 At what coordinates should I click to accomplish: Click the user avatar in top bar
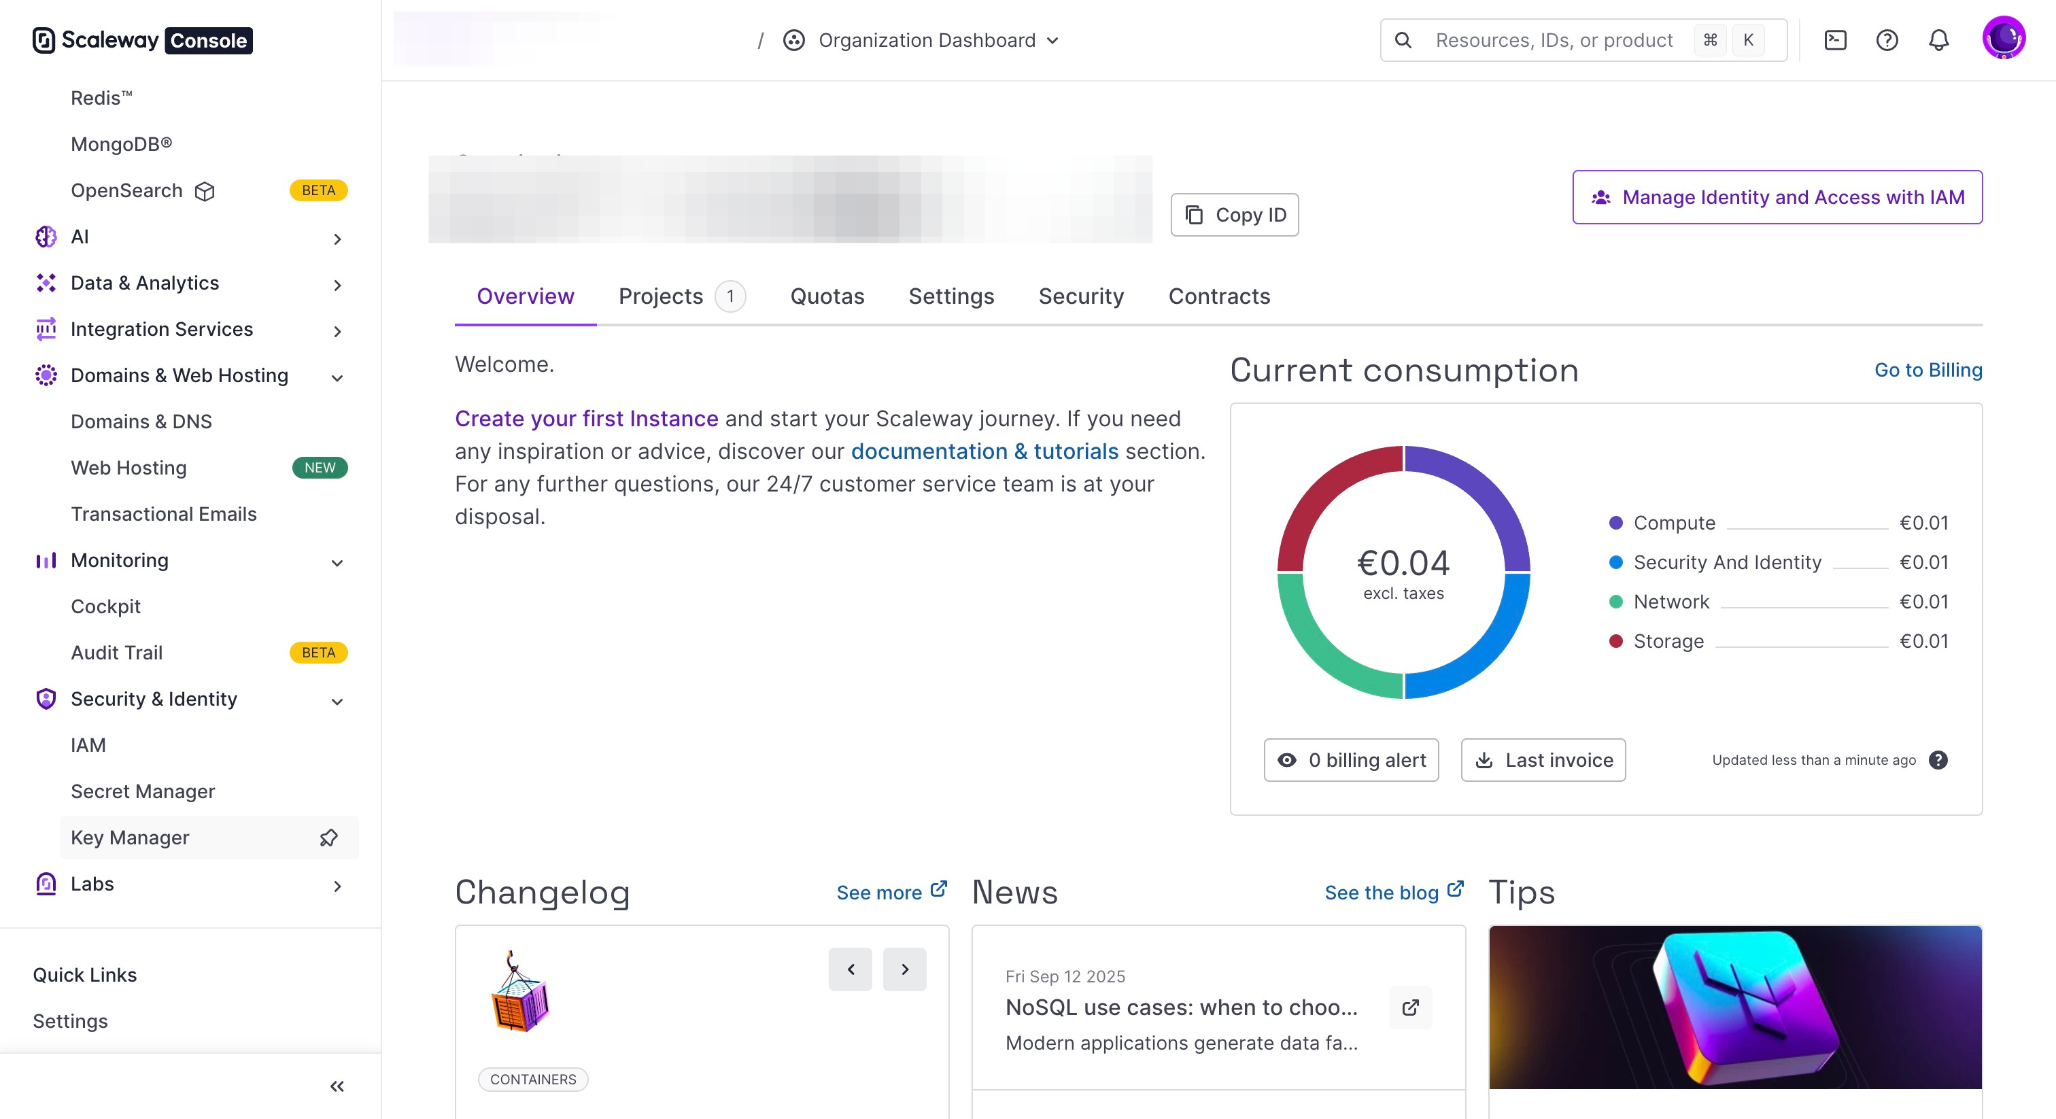2004,38
